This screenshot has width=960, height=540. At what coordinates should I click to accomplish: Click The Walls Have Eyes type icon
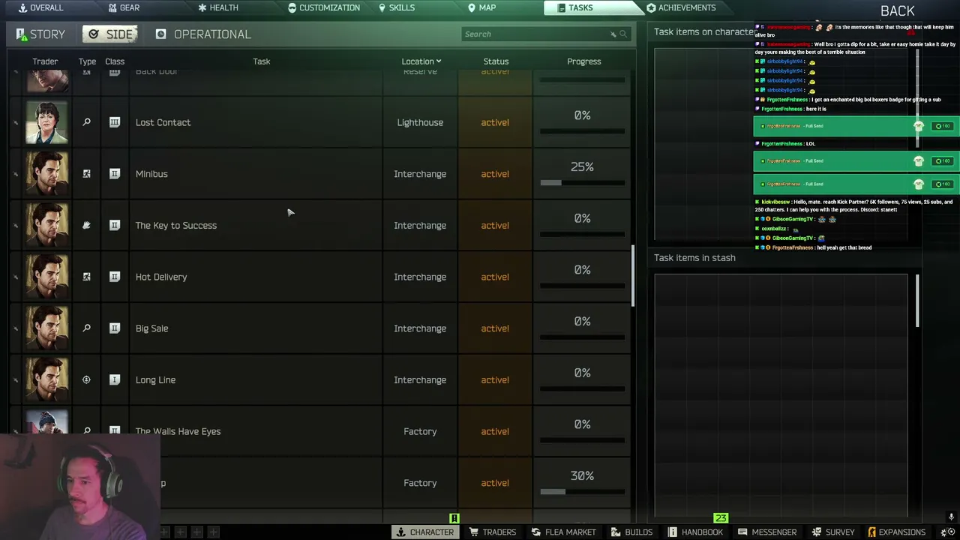[x=86, y=430]
